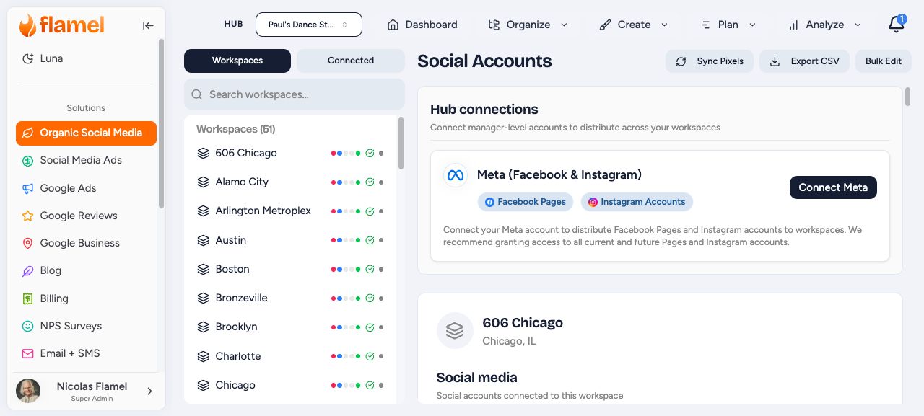Click the Nicolas Flamel avatar
The image size is (924, 416).
coord(28,391)
